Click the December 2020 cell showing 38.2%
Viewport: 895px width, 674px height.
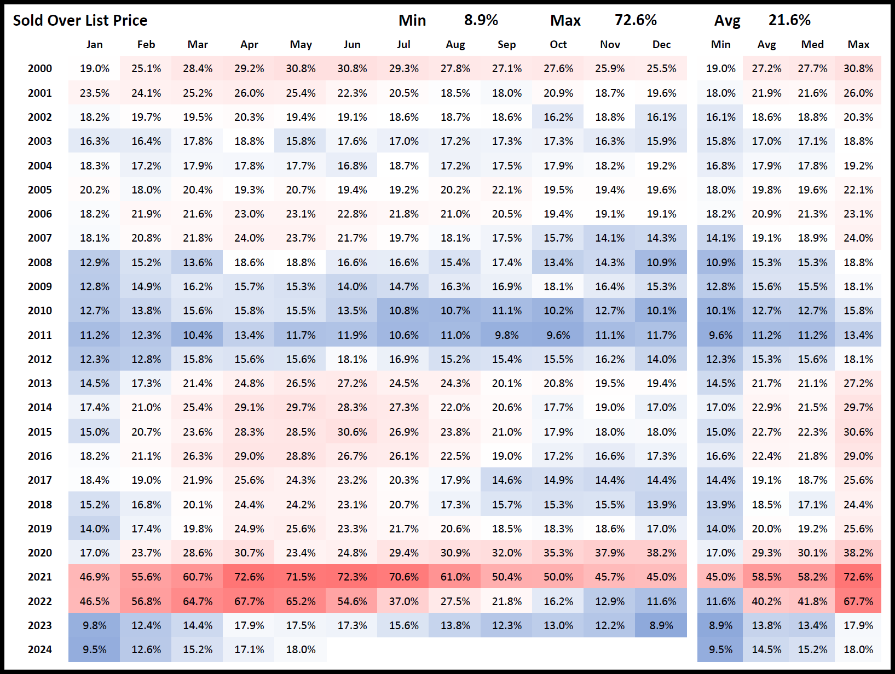[x=661, y=553]
